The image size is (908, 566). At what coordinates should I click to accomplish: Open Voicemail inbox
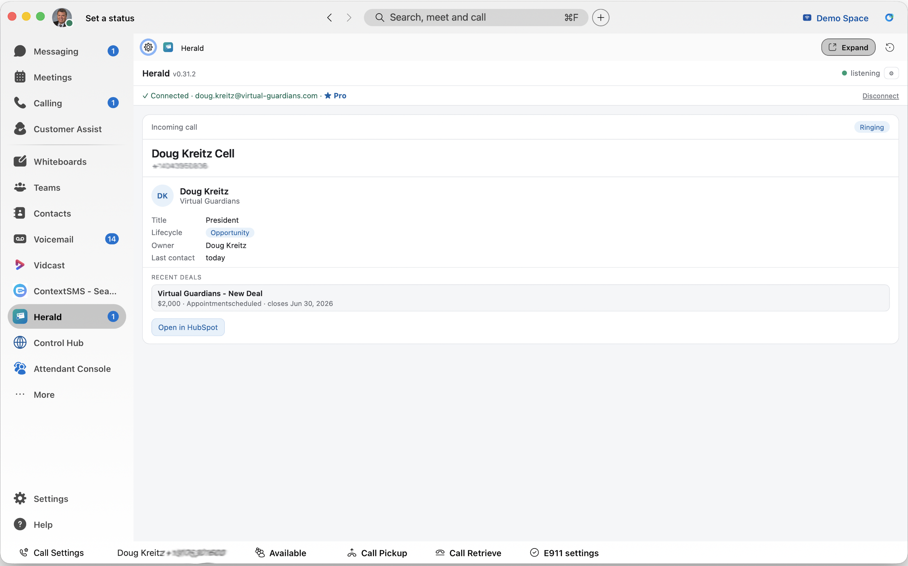pos(67,239)
